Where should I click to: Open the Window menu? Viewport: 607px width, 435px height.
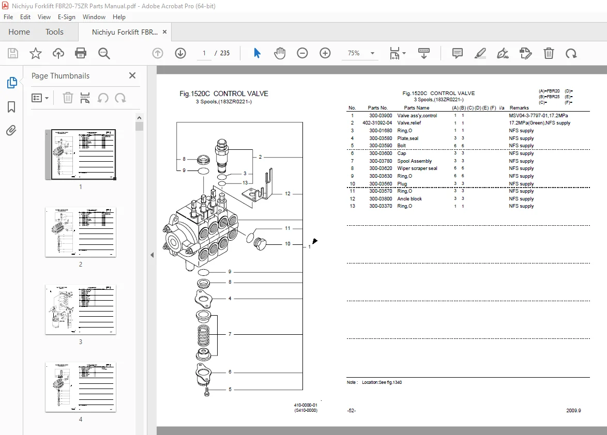tap(94, 17)
